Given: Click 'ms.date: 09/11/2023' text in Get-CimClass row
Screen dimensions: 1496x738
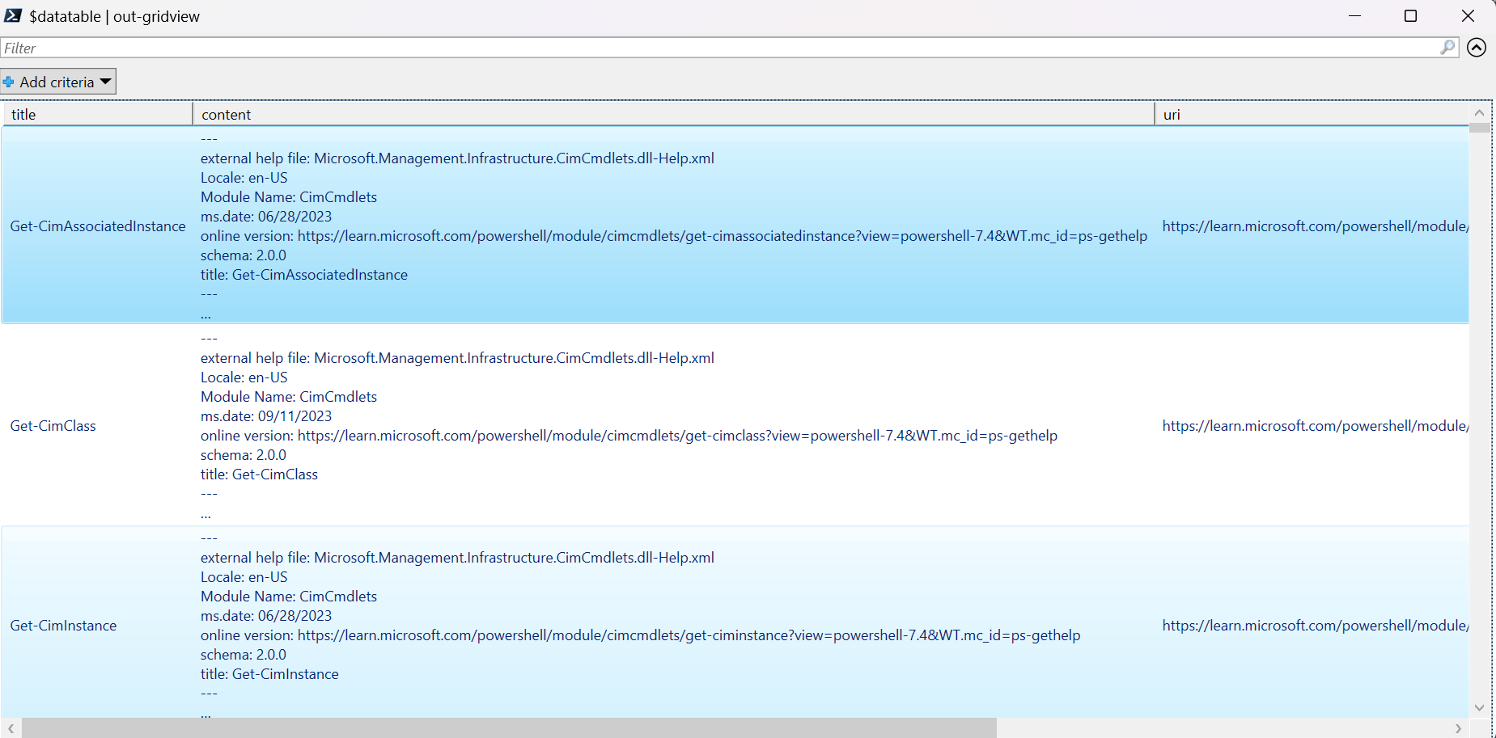Looking at the screenshot, I should [x=266, y=416].
